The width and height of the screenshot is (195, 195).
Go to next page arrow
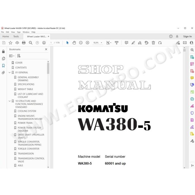[44, 43]
